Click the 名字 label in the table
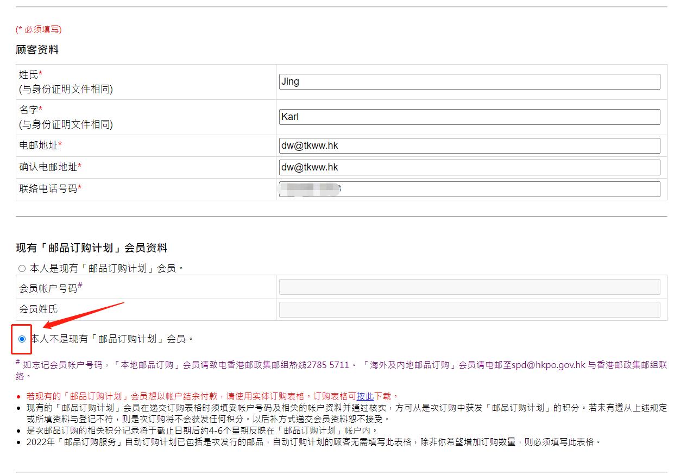Screen dimensions: 674x475 pos(29,110)
